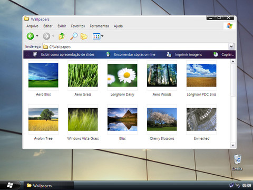Click the grey Forward arrow button
Viewport: 253px width, 190px height.
tap(46, 36)
